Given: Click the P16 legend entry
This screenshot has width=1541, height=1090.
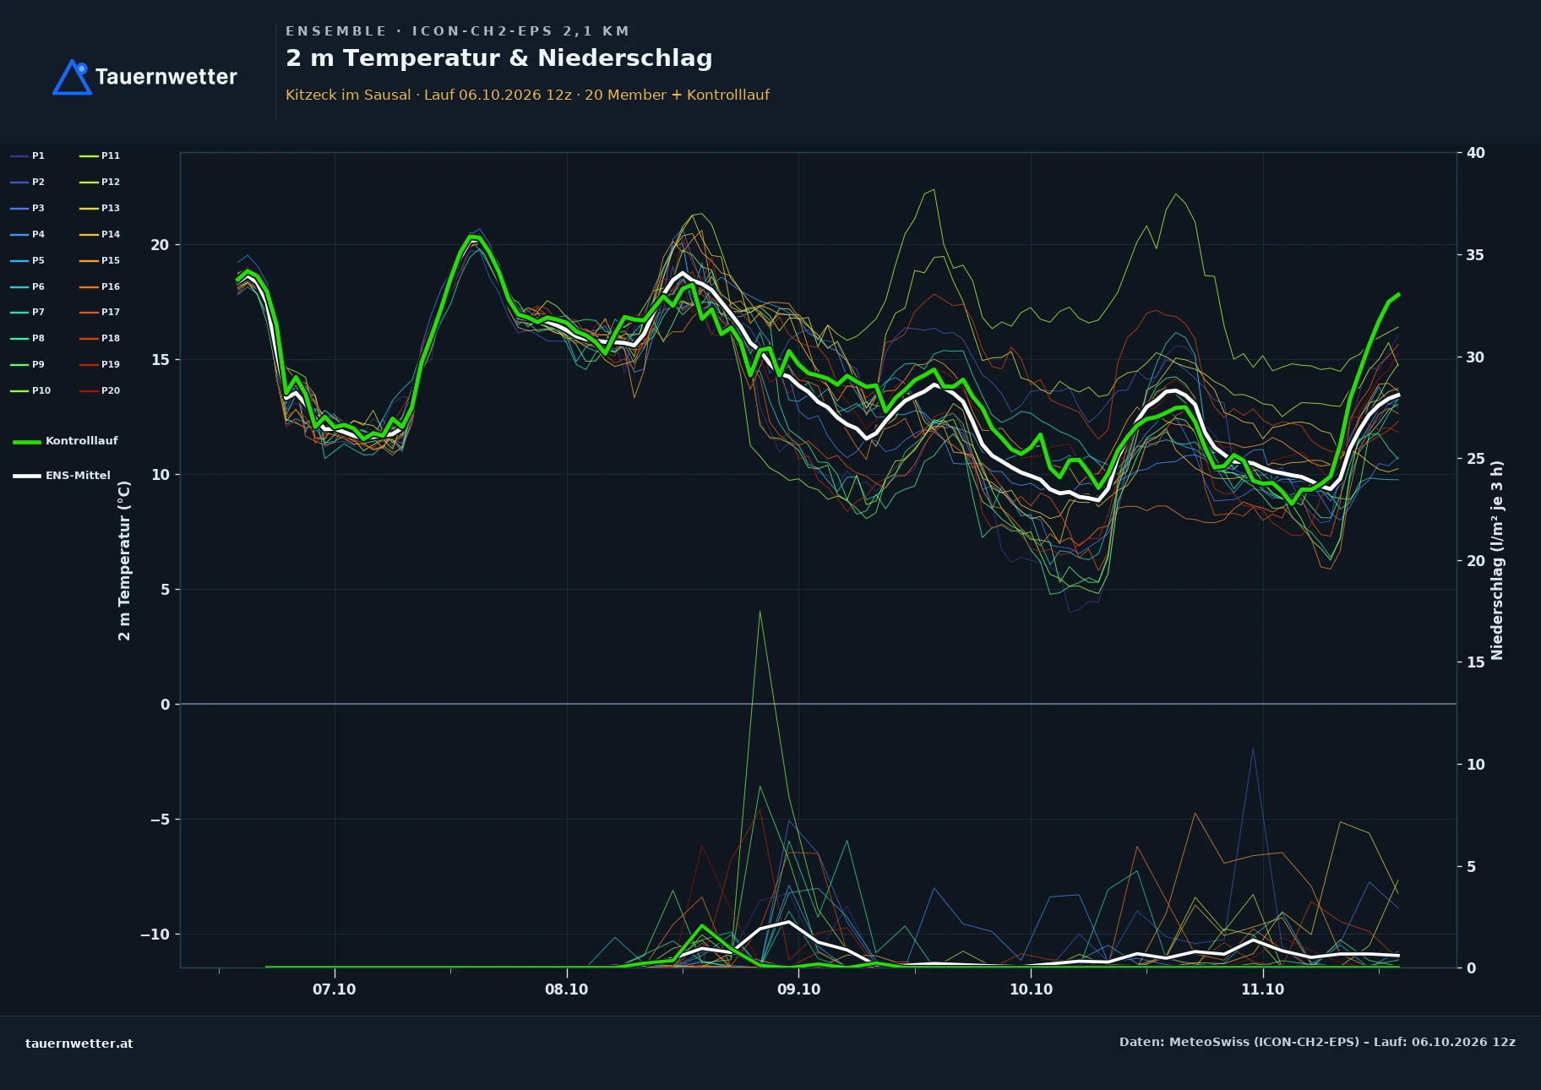Looking at the screenshot, I should point(100,286).
